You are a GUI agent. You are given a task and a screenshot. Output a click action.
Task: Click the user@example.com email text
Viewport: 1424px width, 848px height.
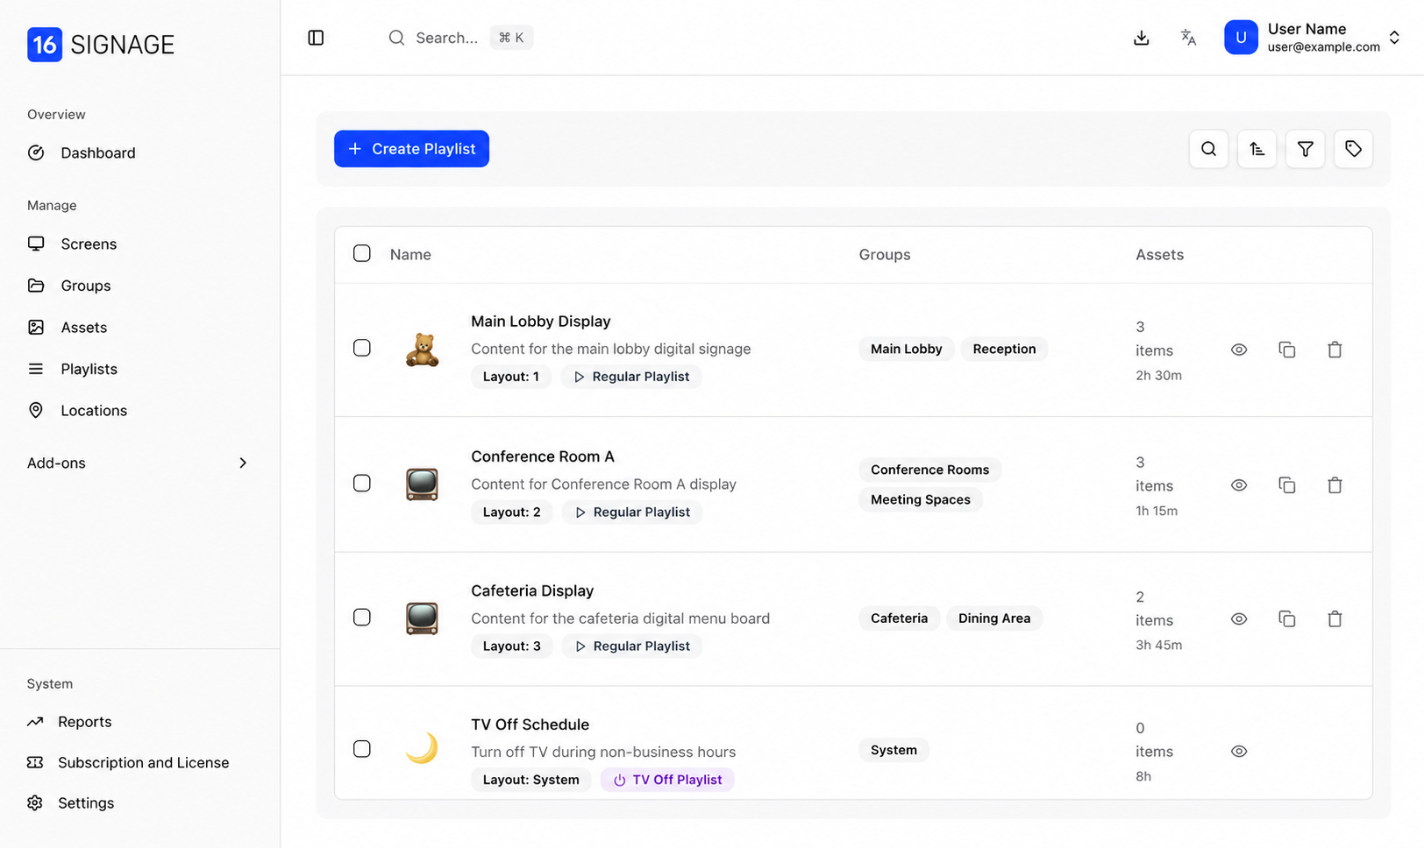pyautogui.click(x=1323, y=47)
